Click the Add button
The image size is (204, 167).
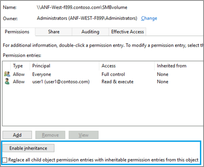click(17, 135)
